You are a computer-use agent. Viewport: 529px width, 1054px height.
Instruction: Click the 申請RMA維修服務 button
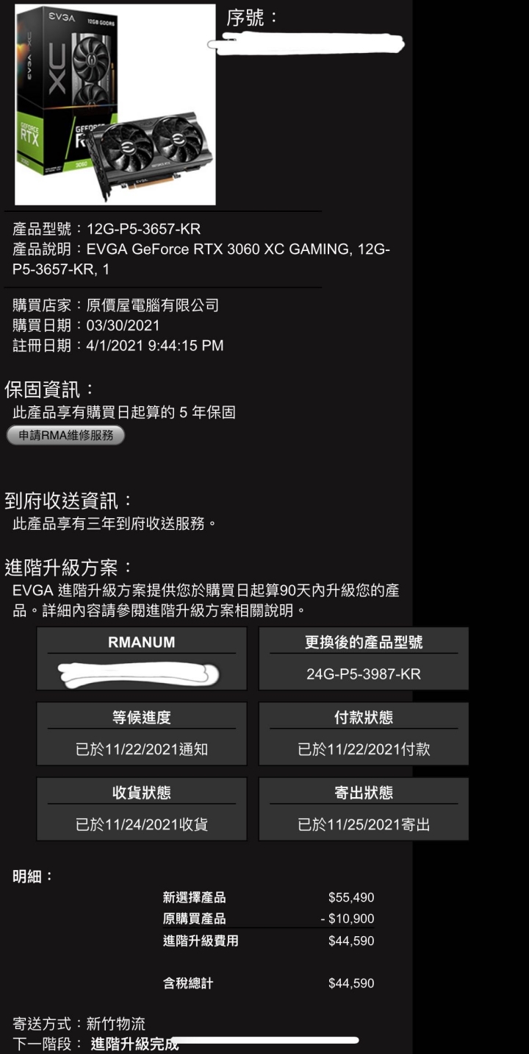click(x=66, y=435)
